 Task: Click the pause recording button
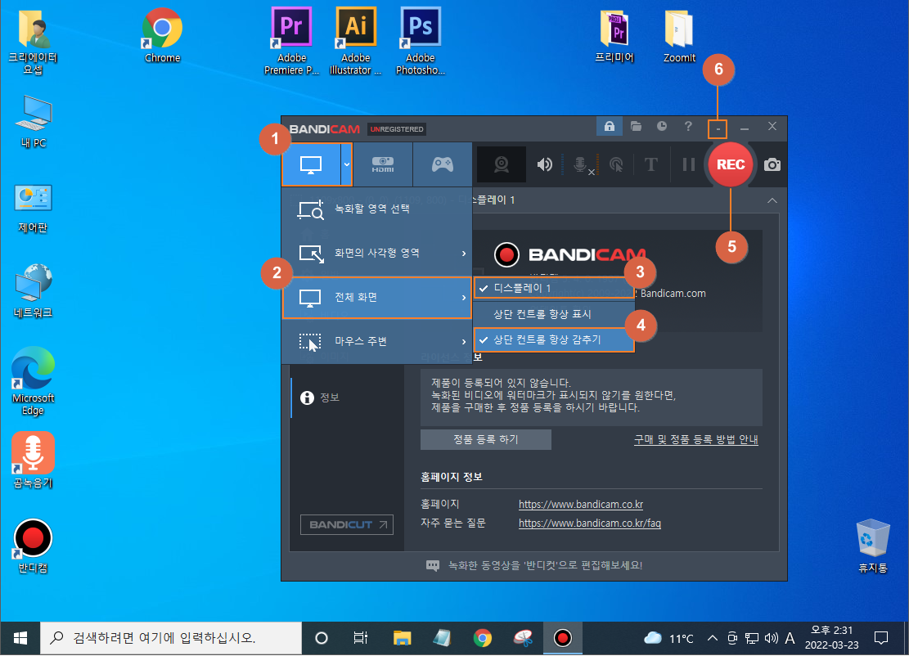click(689, 164)
